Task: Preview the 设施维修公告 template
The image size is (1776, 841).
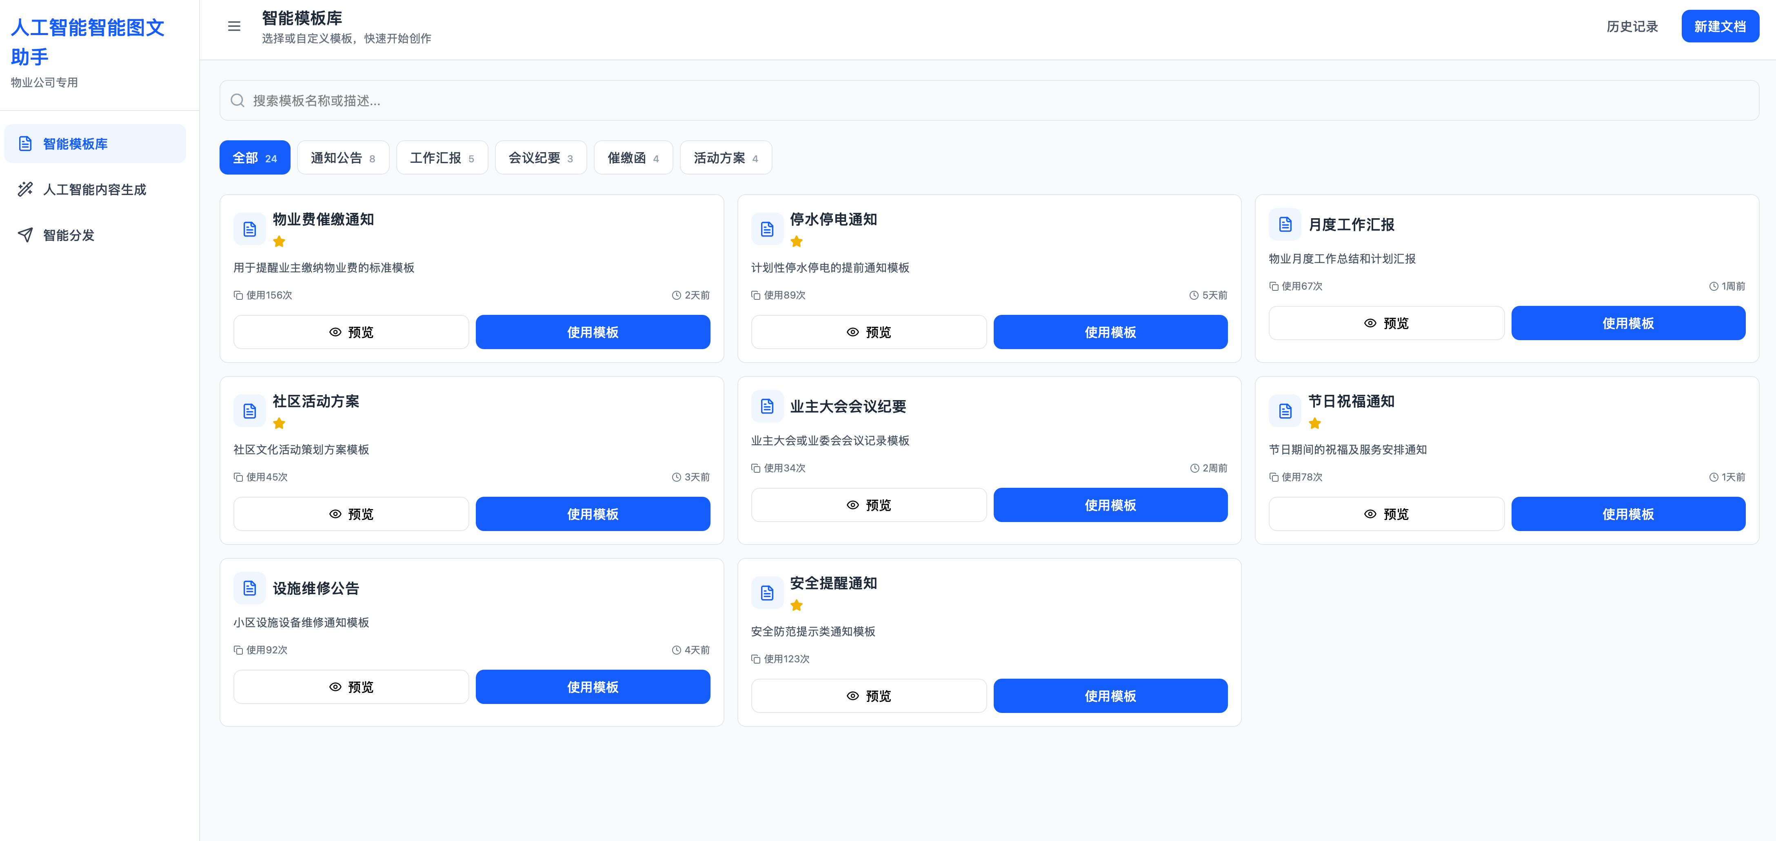Action: tap(351, 687)
